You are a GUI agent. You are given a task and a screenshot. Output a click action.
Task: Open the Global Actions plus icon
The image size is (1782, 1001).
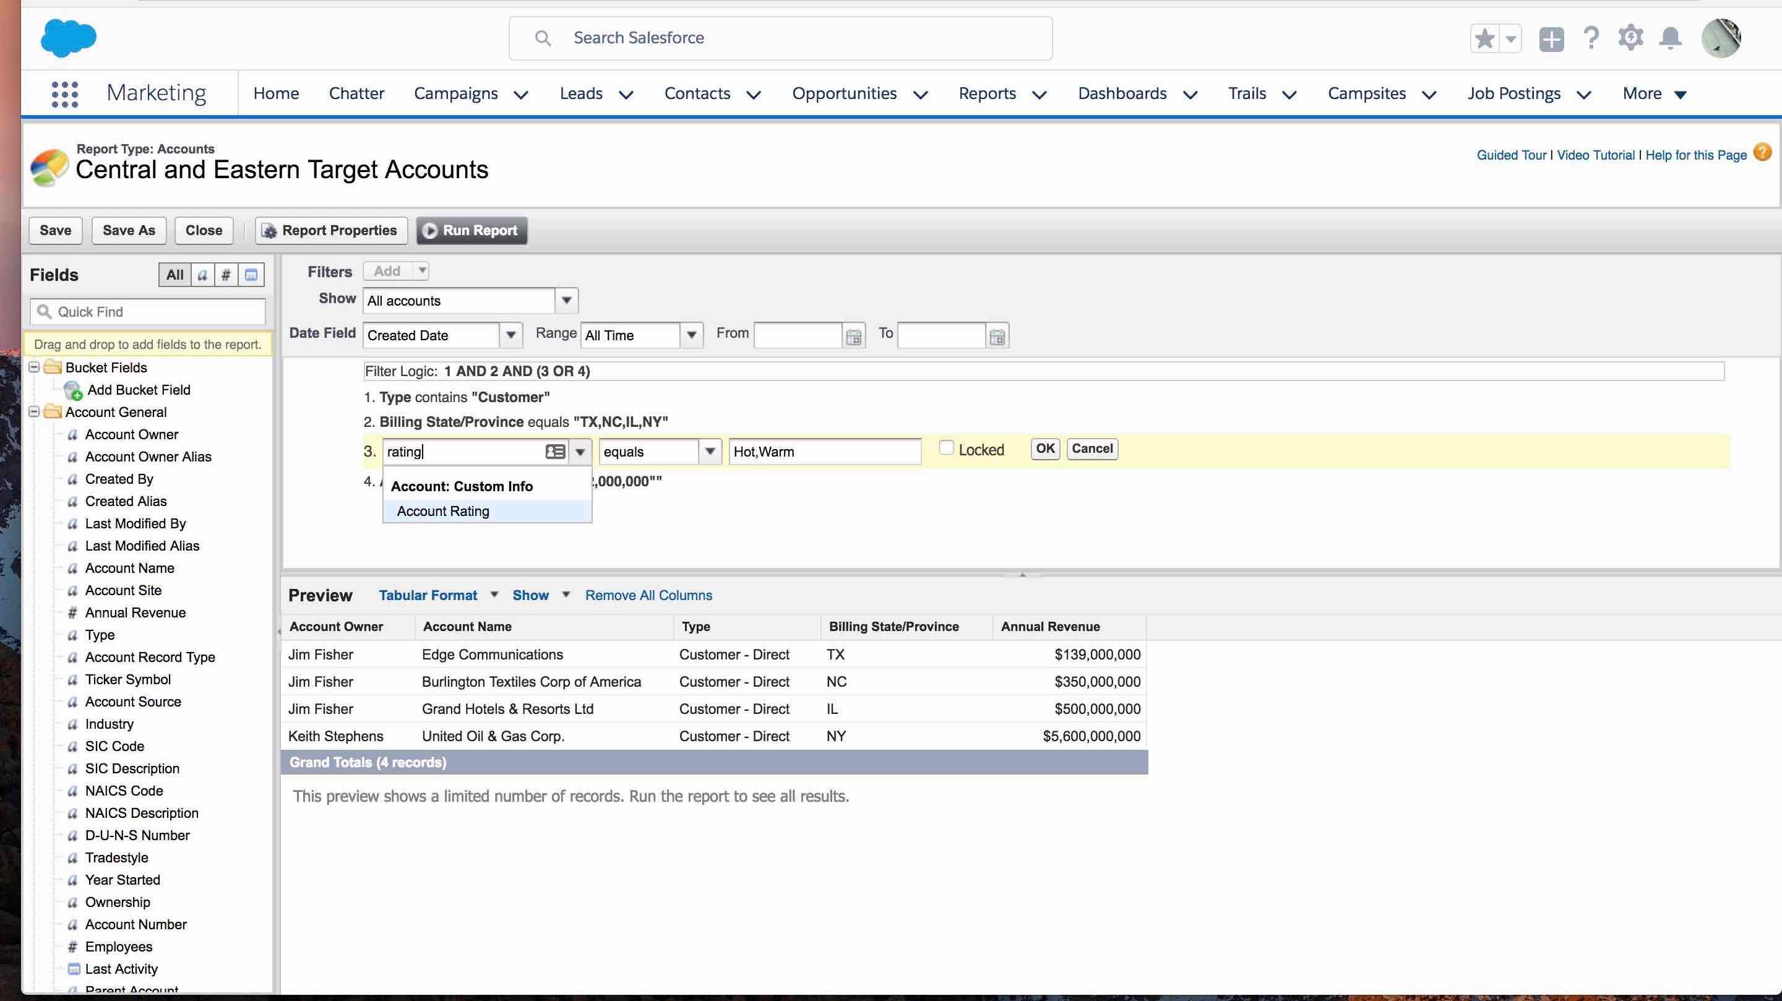[x=1551, y=39]
